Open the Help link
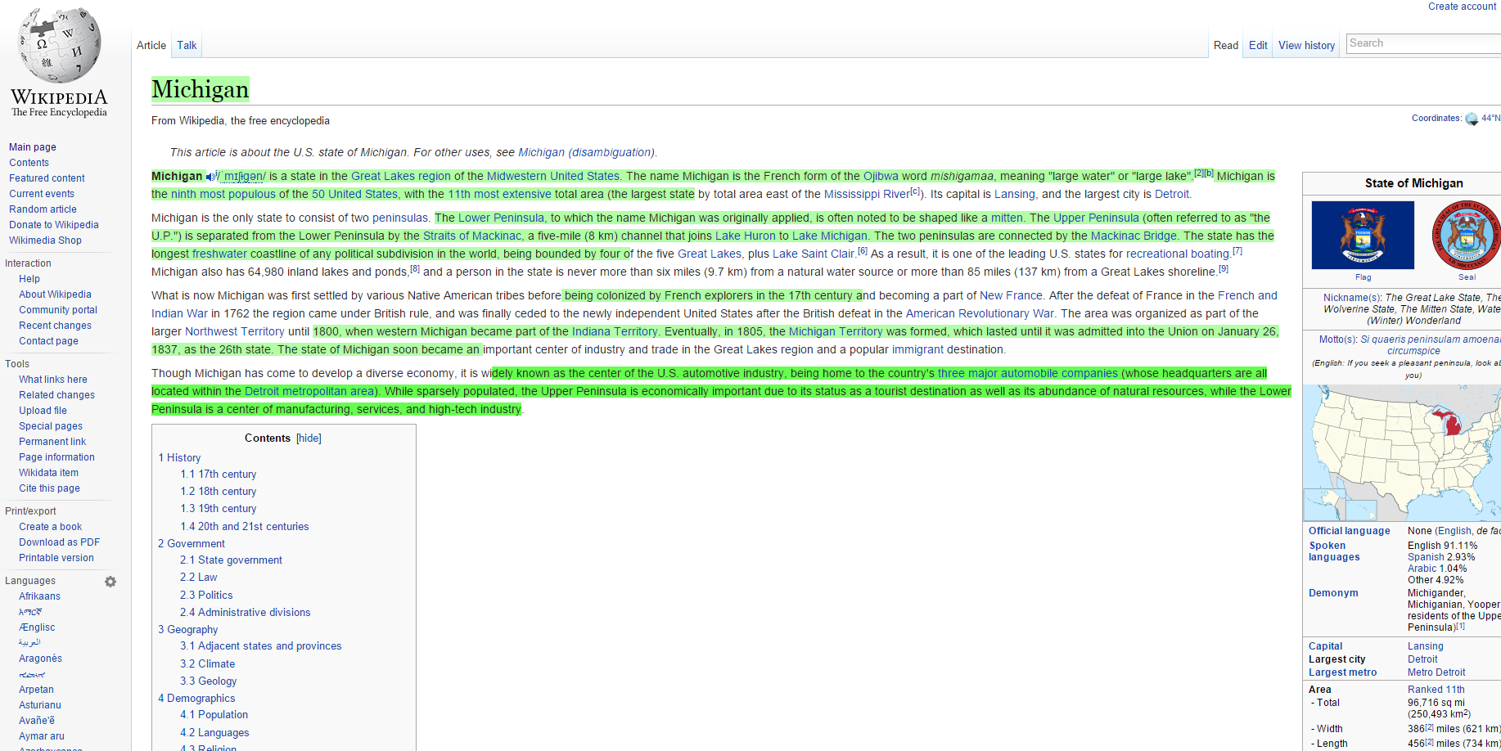The image size is (1501, 751). pyautogui.click(x=29, y=279)
